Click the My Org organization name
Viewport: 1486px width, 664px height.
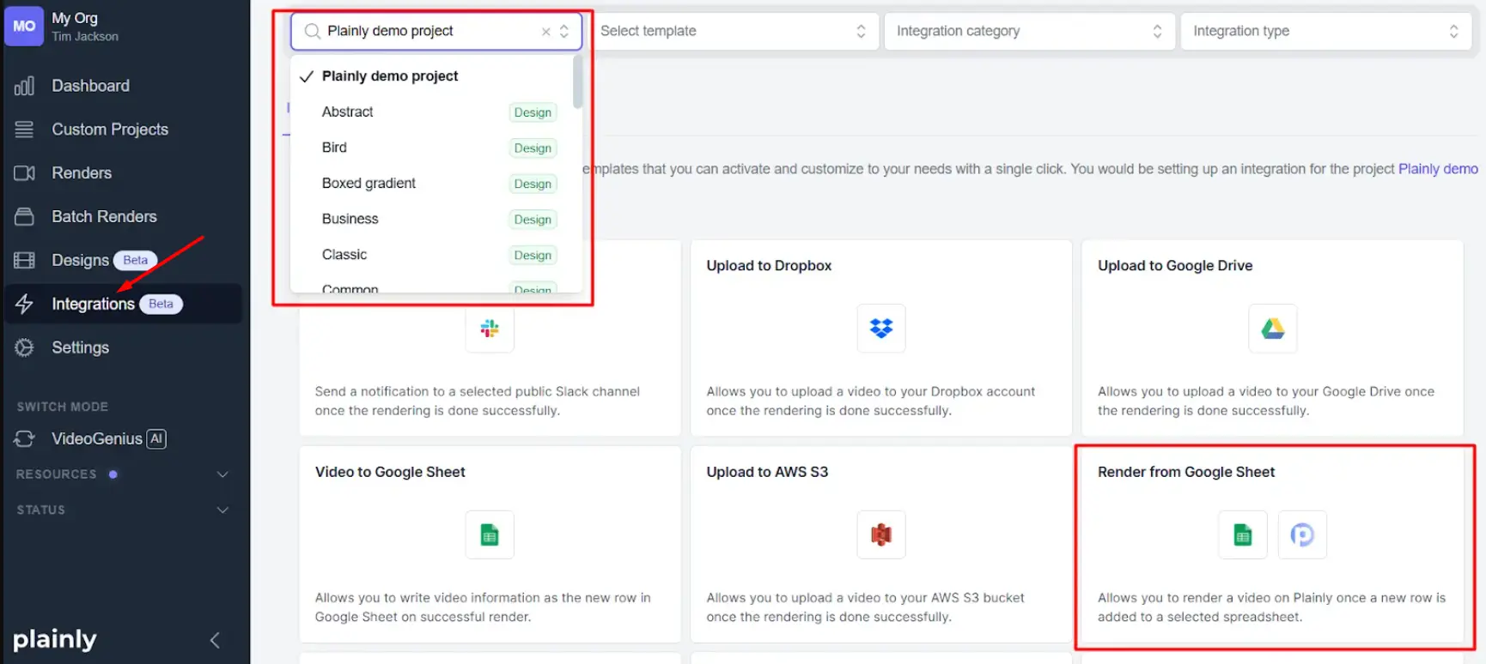point(75,18)
